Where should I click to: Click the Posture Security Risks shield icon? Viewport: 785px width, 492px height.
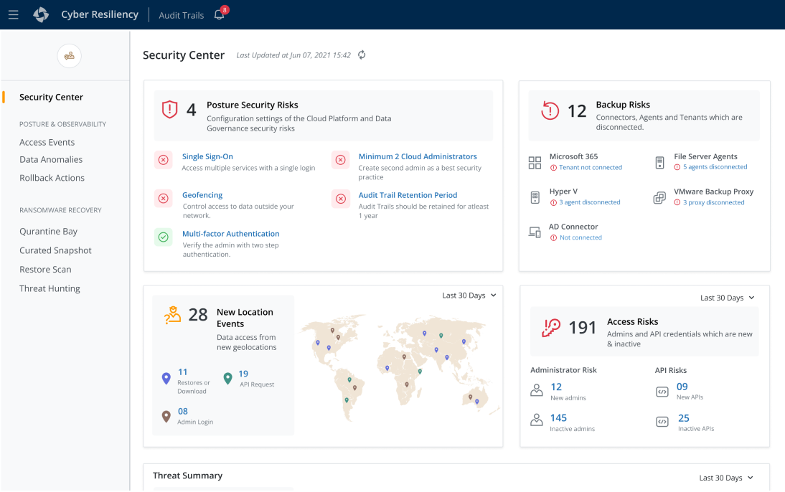[x=169, y=110]
